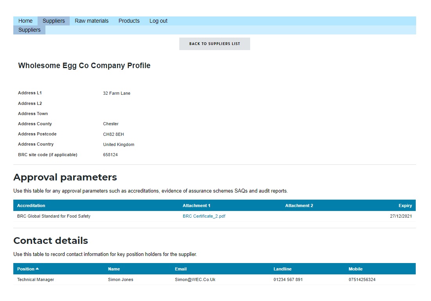The height and width of the screenshot is (301, 431).
Task: Select Suppliers in the top navigation bar
Action: pyautogui.click(x=54, y=21)
